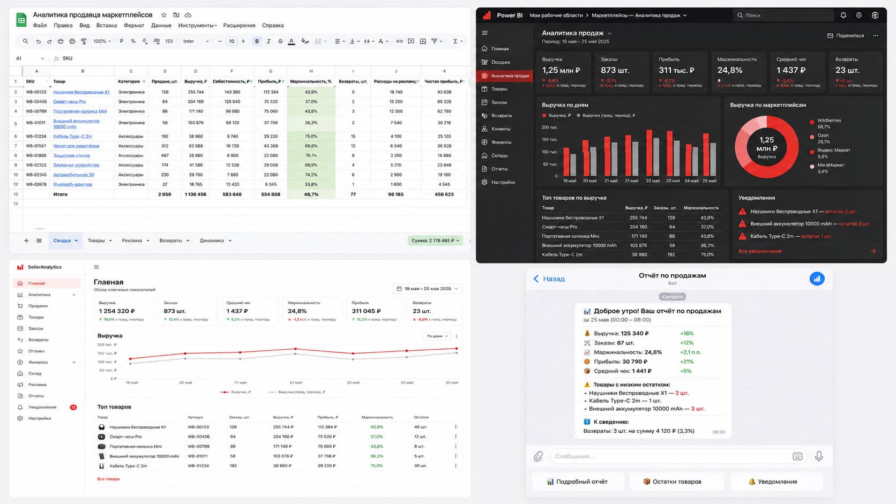
Task: Click the insert link icon in Sheets toolbar
Action: point(399,41)
